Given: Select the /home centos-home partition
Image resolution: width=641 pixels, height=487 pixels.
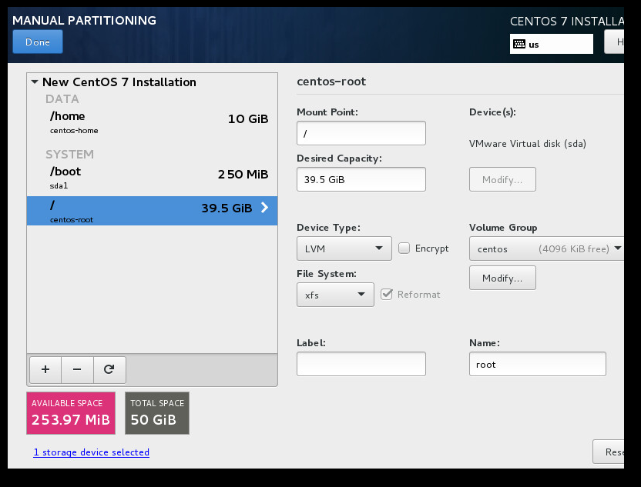Looking at the screenshot, I should tap(152, 122).
